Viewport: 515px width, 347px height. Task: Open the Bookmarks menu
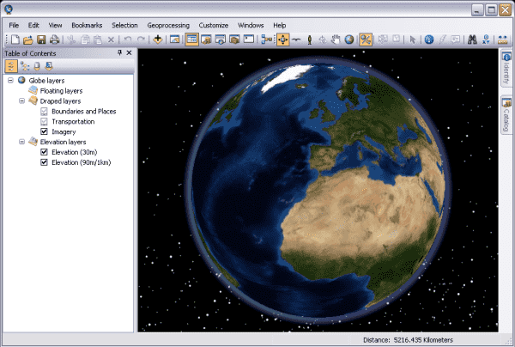pyautogui.click(x=87, y=25)
